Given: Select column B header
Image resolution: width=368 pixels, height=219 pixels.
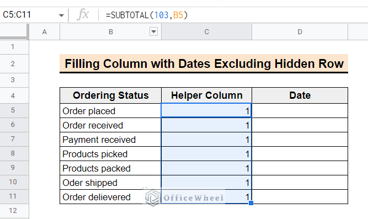Looking at the screenshot, I should coord(110,32).
